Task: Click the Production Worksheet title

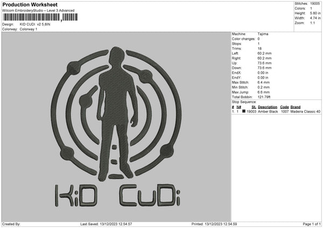Action: coord(30,4)
